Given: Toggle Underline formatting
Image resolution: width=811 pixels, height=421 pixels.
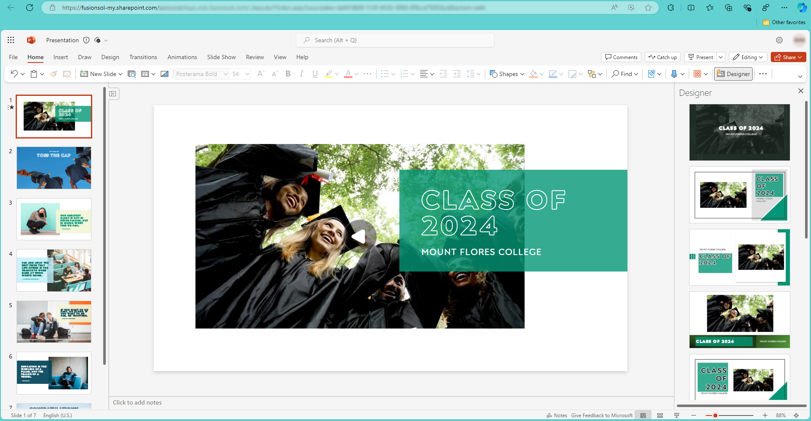Looking at the screenshot, I should coord(315,74).
